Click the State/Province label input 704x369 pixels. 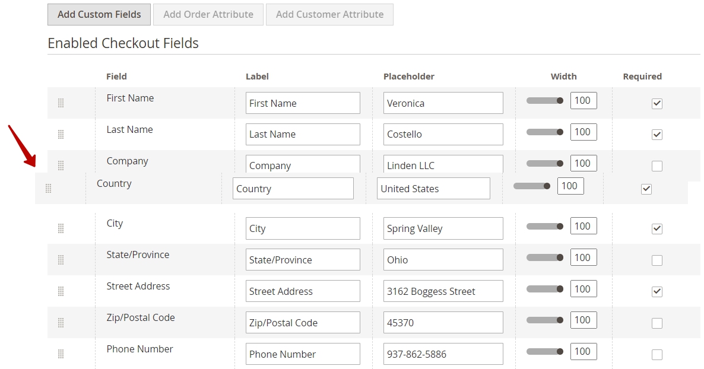click(303, 260)
